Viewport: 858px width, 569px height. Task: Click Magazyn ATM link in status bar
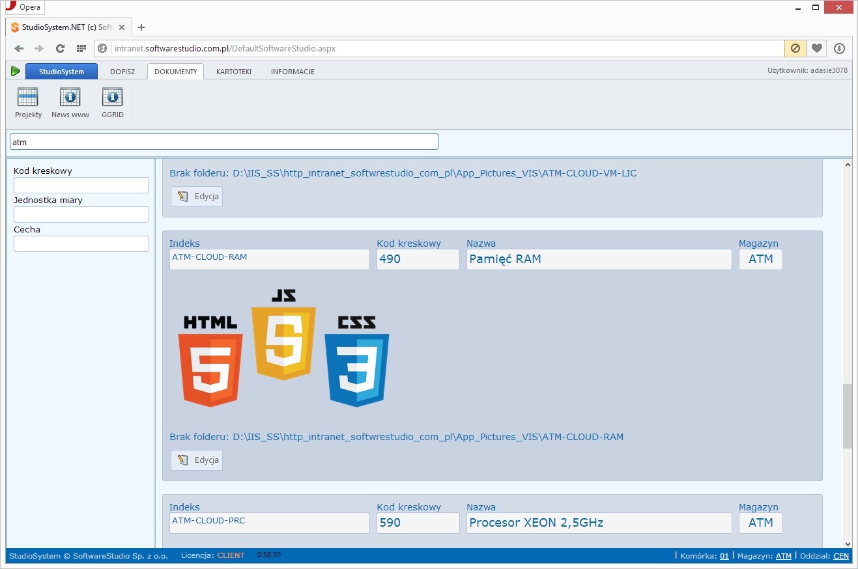tap(784, 556)
